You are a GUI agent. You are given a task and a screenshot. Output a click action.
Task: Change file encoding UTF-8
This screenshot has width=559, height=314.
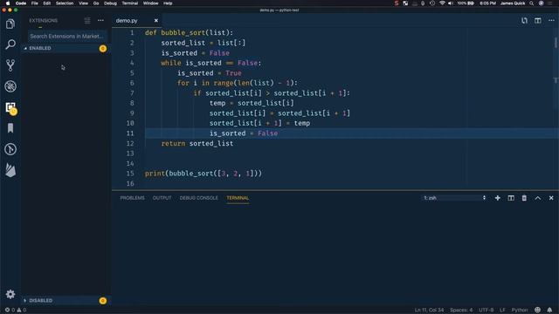click(x=487, y=311)
